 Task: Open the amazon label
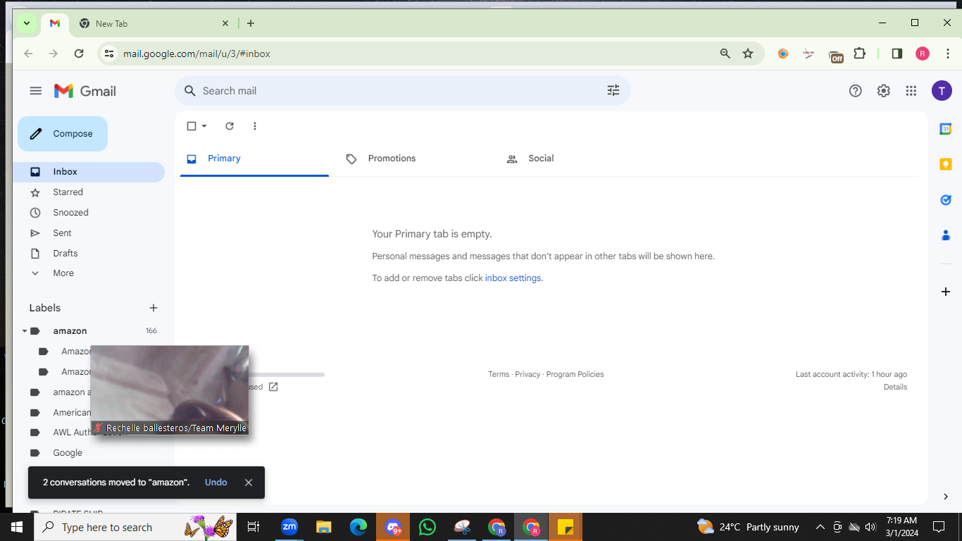pos(70,331)
